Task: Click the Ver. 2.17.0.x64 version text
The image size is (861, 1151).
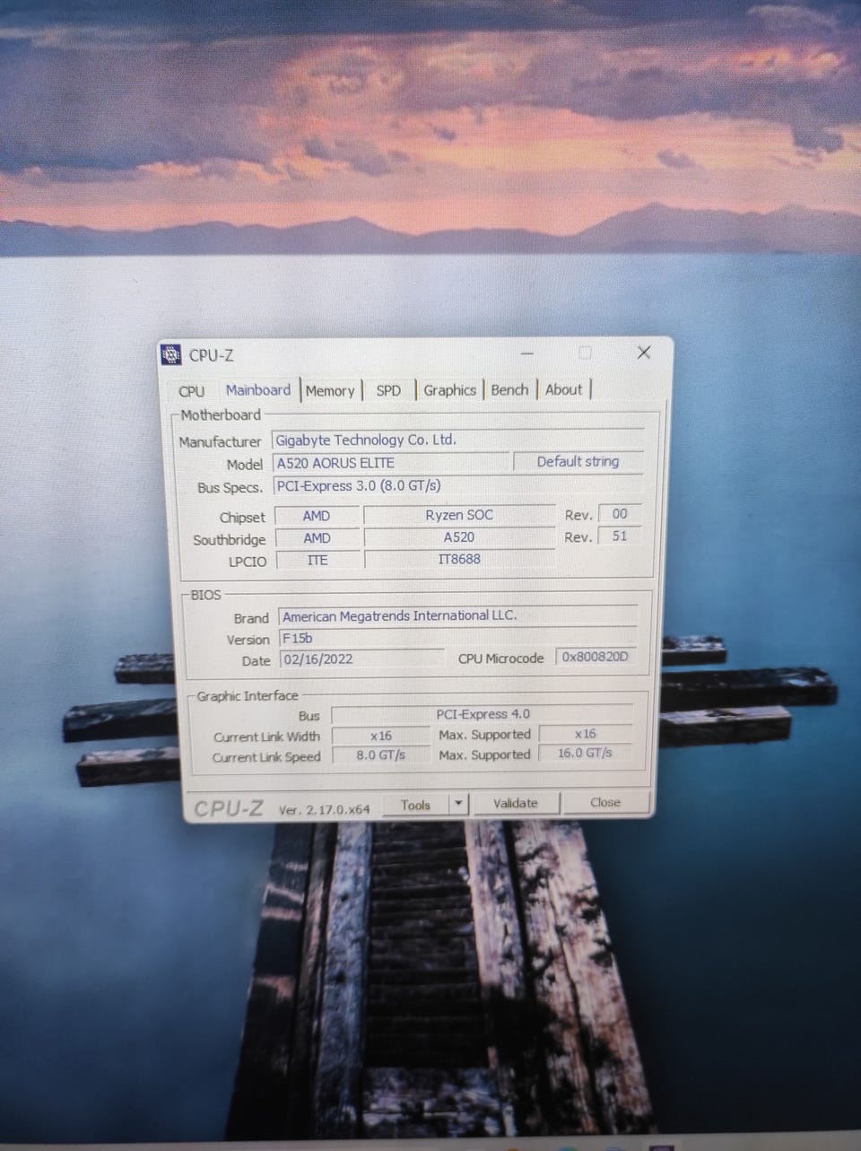Action: (x=324, y=809)
